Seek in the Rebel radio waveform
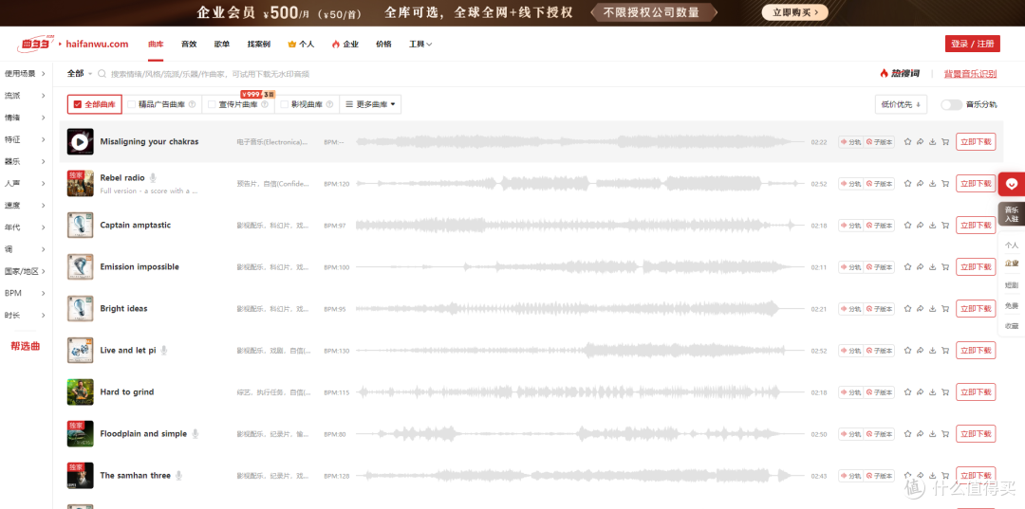 (x=581, y=183)
